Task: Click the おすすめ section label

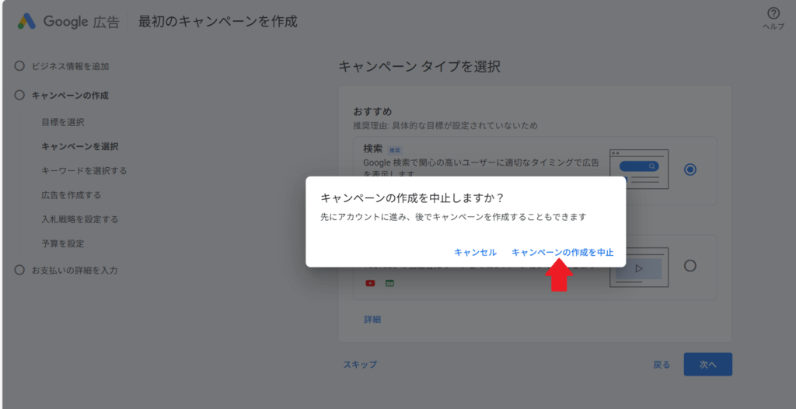Action: click(372, 112)
